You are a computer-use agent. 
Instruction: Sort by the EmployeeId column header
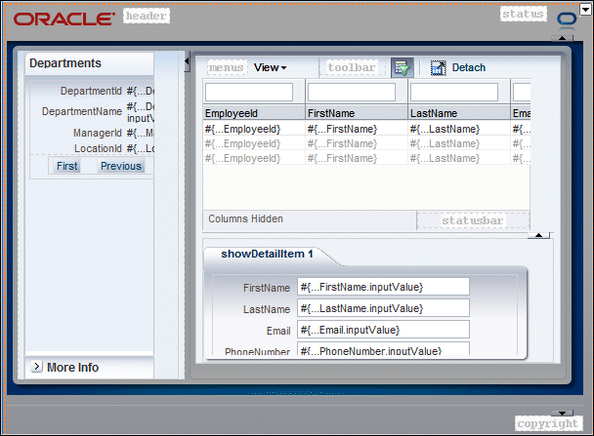point(254,113)
